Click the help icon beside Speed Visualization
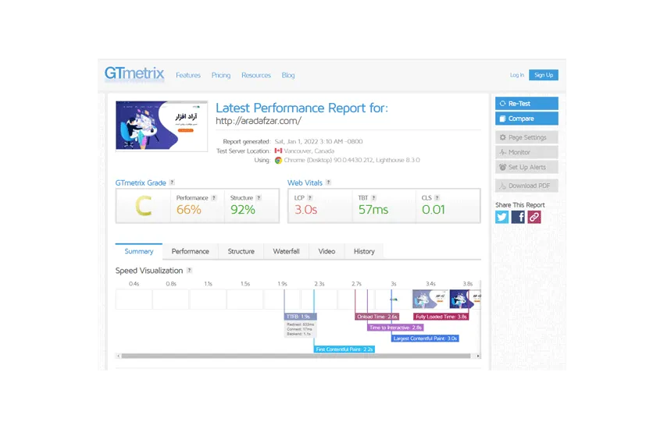 [189, 271]
